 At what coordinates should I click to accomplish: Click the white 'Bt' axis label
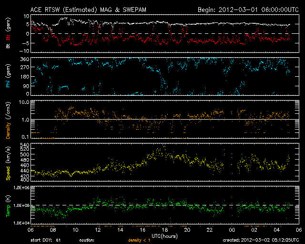pyautogui.click(x=8, y=46)
